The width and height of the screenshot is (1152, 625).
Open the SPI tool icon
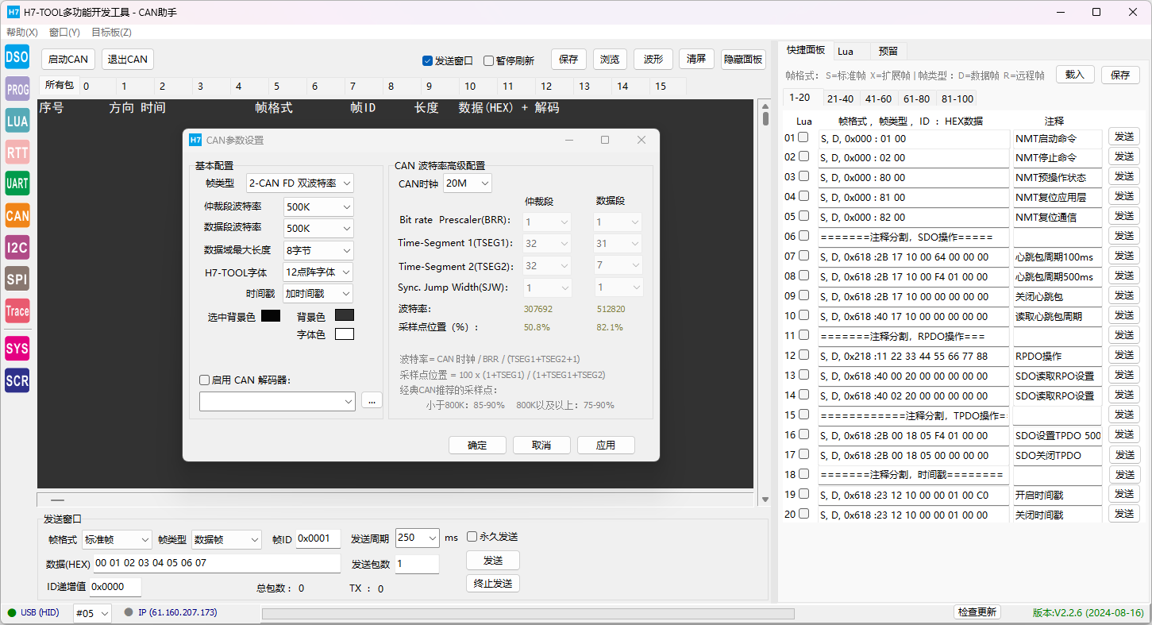click(x=17, y=279)
